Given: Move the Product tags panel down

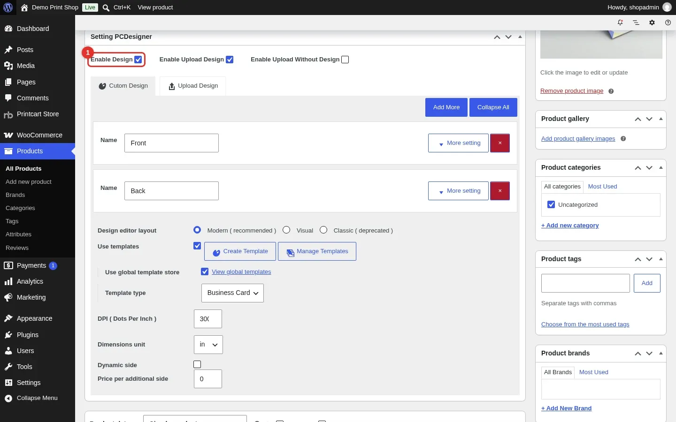Looking at the screenshot, I should [649, 259].
